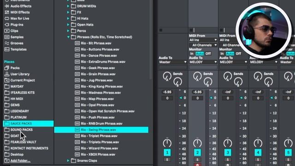Expand the FX folder
The image size is (295, 166).
68,12
